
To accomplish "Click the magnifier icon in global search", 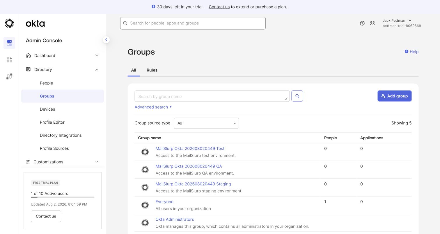I will 125,23.
